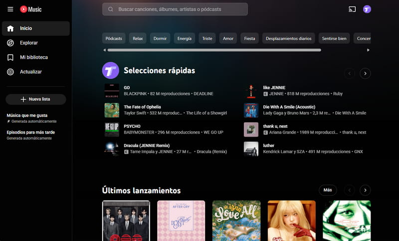Focus the search songs input field
The width and height of the screenshot is (399, 241).
point(175,9)
